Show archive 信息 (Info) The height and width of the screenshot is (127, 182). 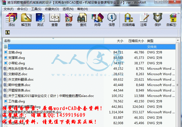(x=112, y=17)
